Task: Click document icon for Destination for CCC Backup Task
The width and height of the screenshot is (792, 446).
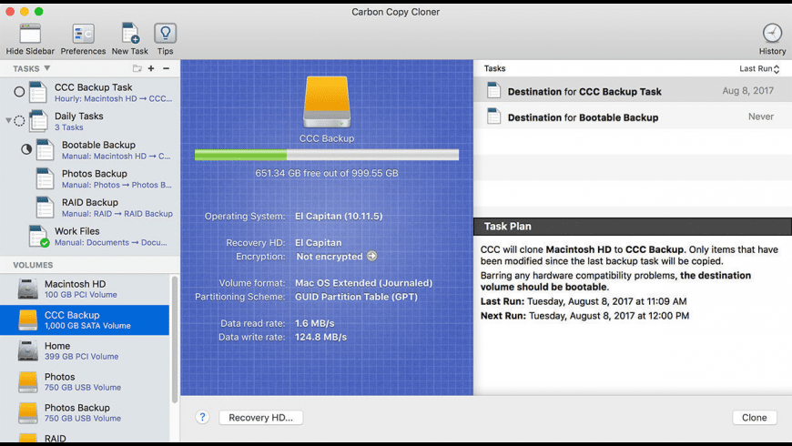Action: click(x=493, y=91)
